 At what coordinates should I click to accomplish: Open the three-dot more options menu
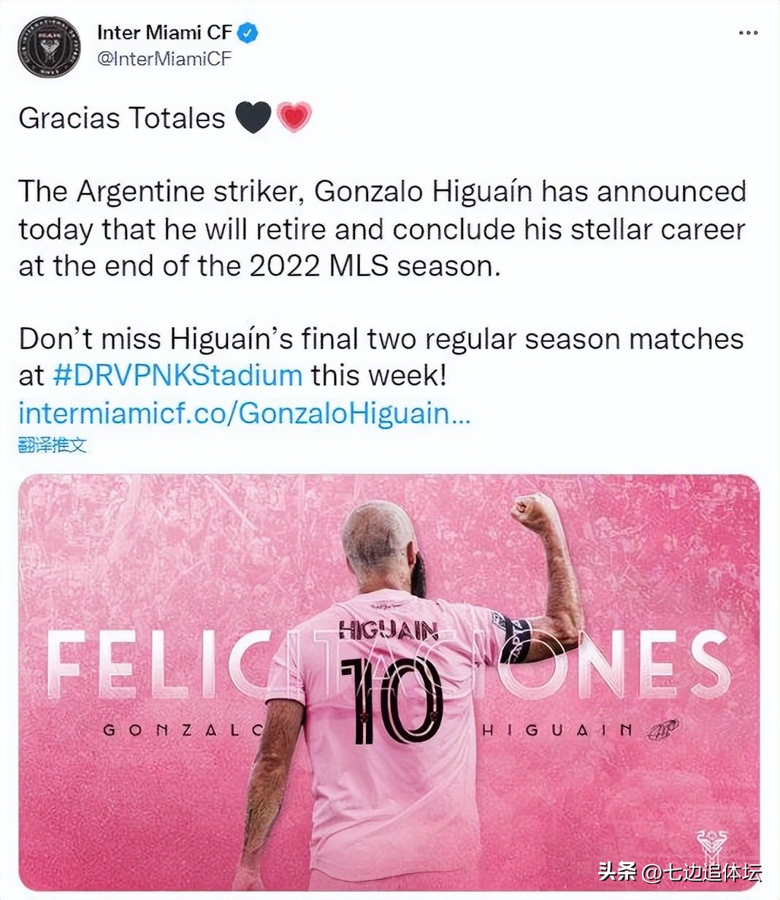pyautogui.click(x=748, y=34)
